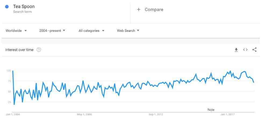Click the chart line's final data point
The image size is (266, 122).
tap(254, 82)
